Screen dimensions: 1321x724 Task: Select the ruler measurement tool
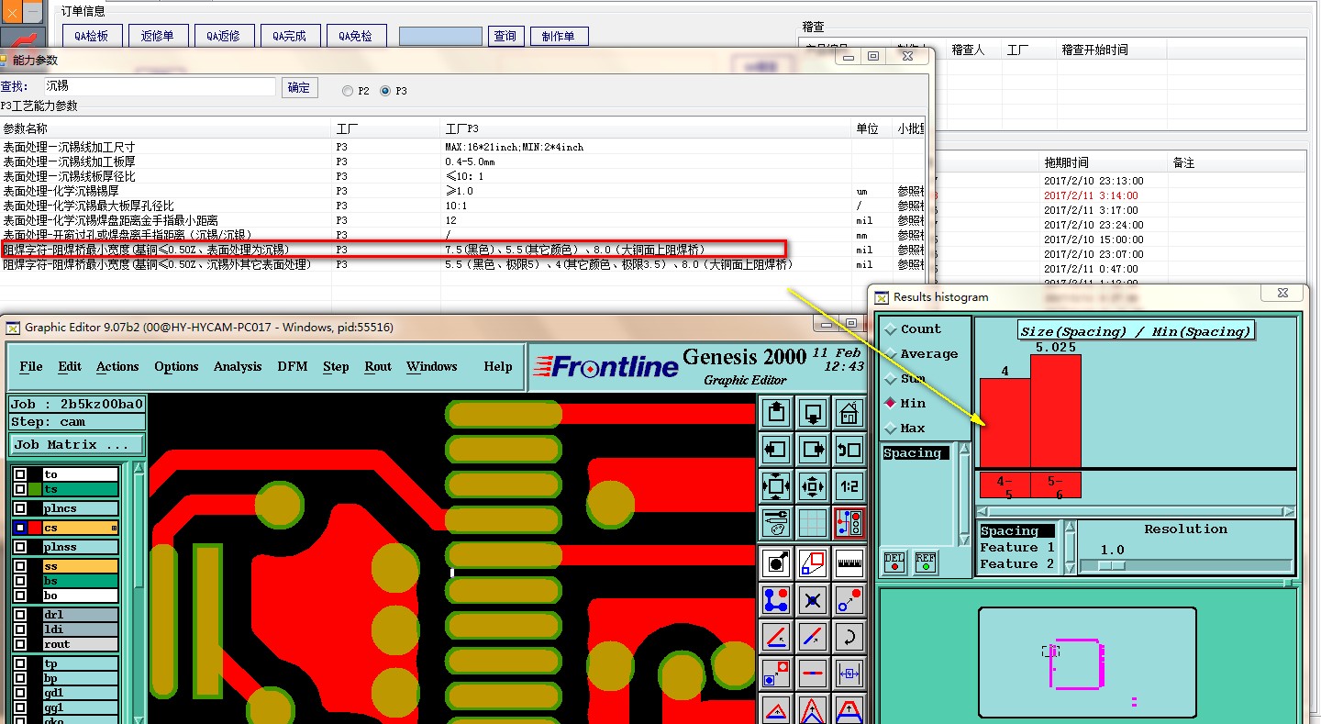[x=849, y=562]
